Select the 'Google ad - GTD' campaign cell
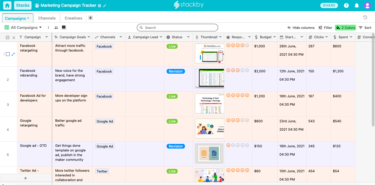Image resolution: width=375 pixels, height=185 pixels. [34, 154]
